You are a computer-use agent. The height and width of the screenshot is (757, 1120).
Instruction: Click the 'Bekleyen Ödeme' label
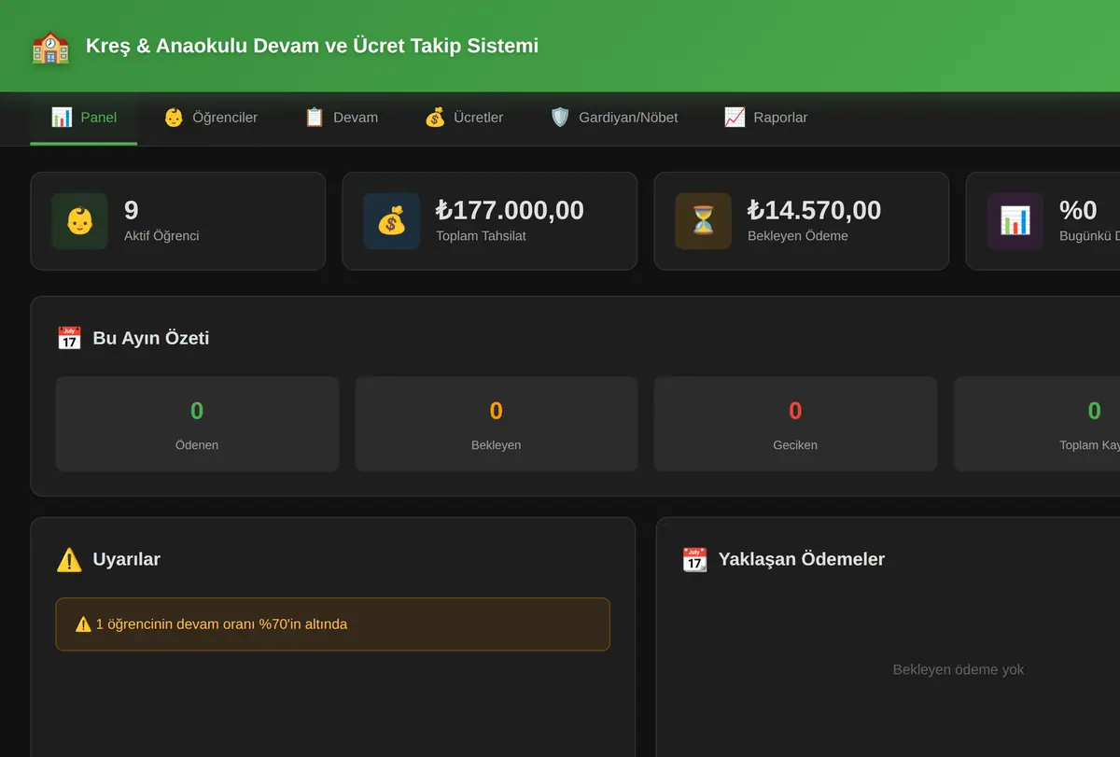pos(798,236)
